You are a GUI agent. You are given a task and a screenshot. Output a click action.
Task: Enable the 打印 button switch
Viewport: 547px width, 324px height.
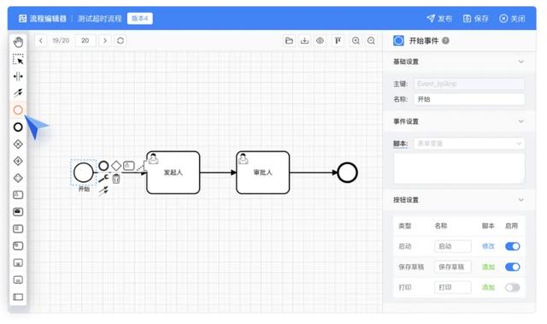click(x=513, y=287)
